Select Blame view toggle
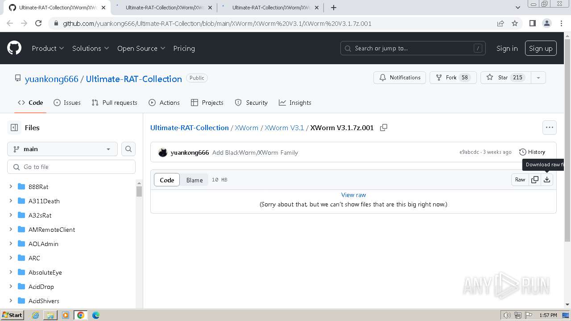 (194, 180)
